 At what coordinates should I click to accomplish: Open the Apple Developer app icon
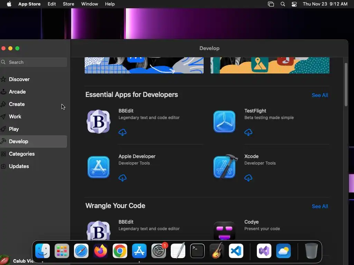tap(99, 167)
